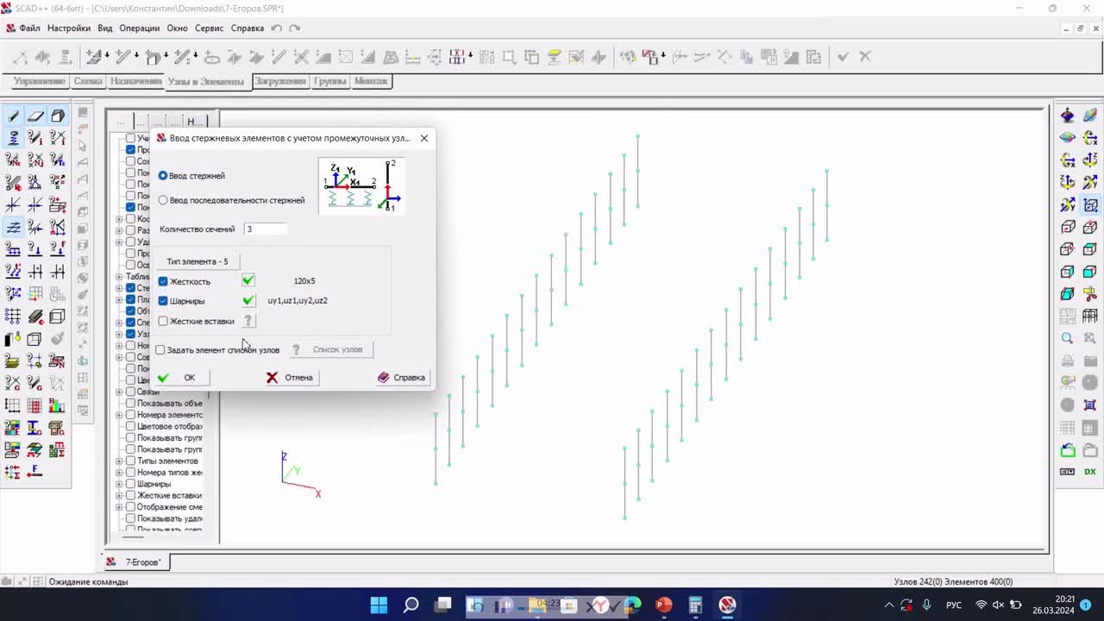Expand the Таблиц… tree node
Screen dimensions: 1104x621
119,277
